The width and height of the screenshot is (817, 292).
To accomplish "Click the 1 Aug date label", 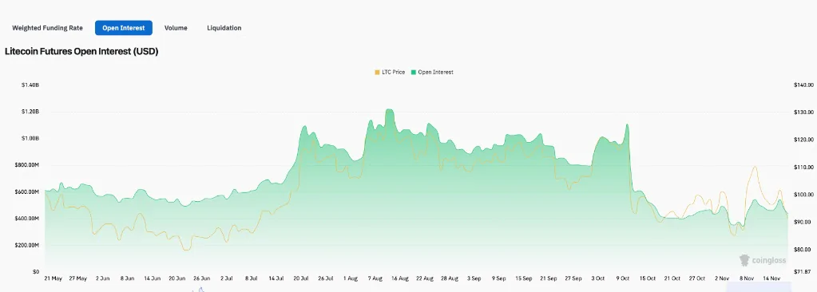I will click(350, 278).
